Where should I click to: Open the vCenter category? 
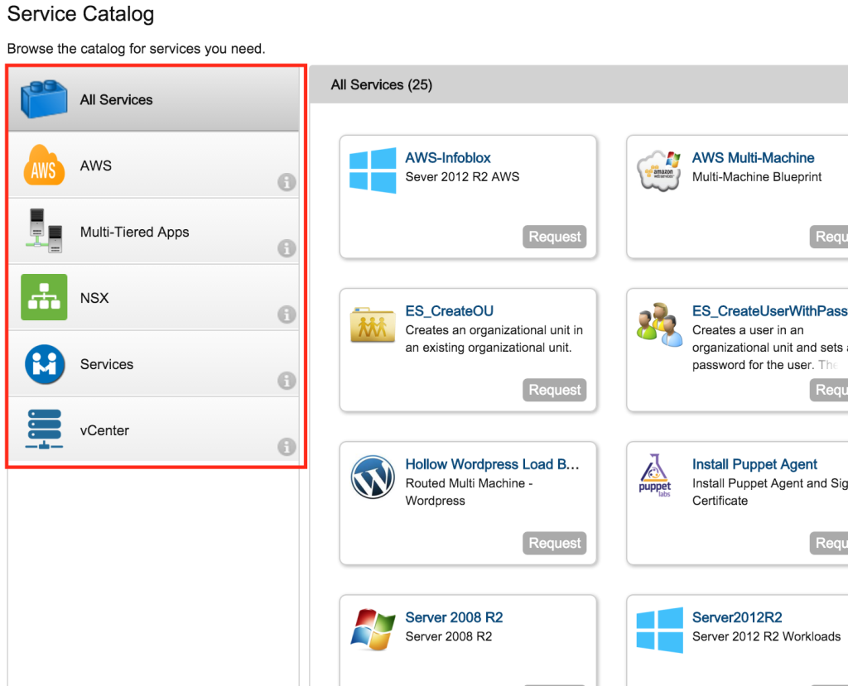[104, 430]
